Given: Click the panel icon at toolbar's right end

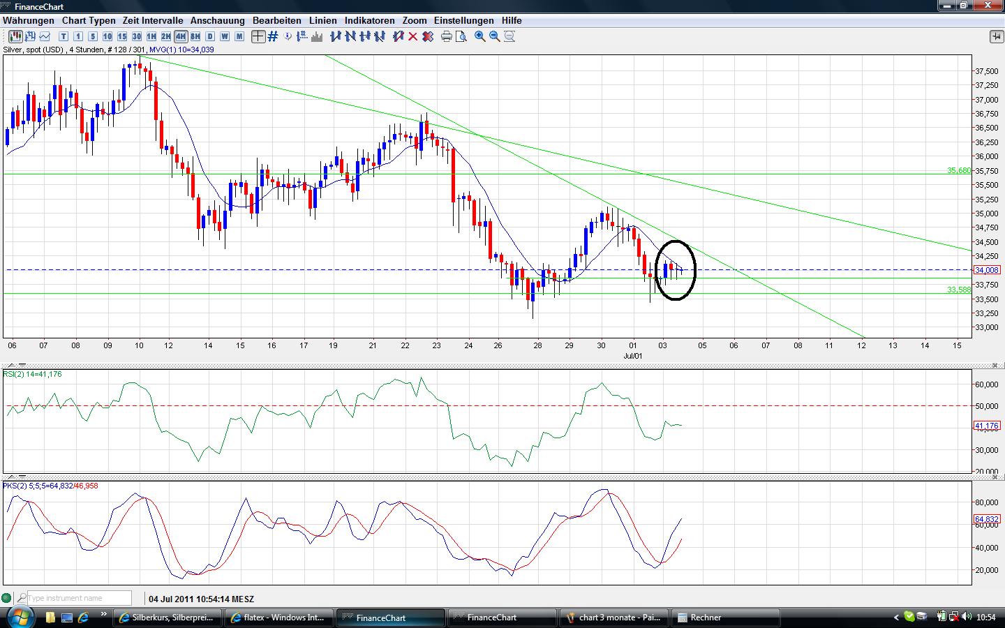Looking at the screenshot, I should 996,36.
